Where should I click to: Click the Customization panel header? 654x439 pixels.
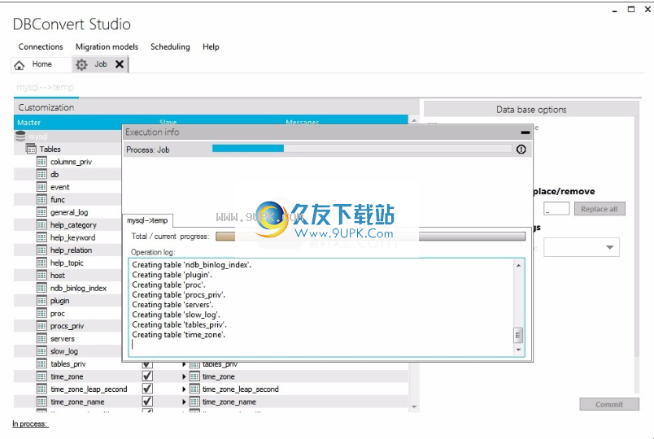(216, 107)
